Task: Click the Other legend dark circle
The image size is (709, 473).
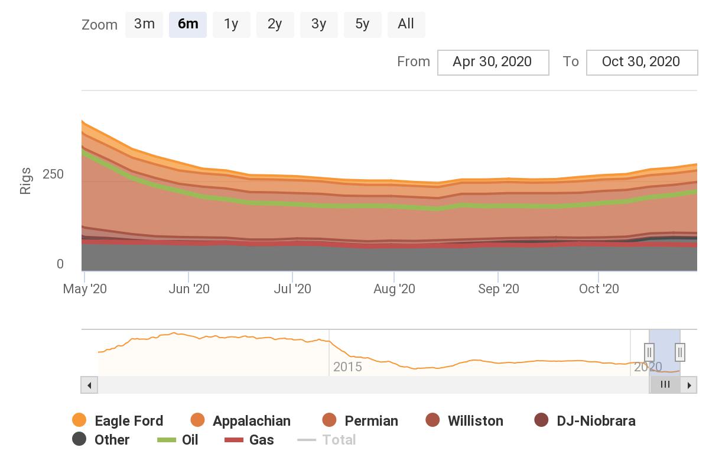Action: (79, 439)
